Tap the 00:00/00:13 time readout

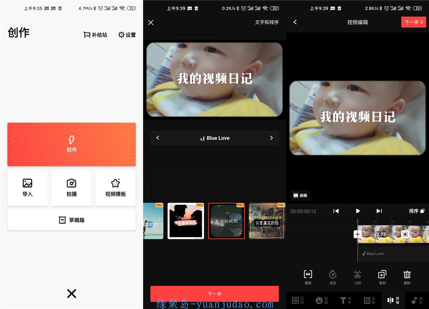click(303, 211)
